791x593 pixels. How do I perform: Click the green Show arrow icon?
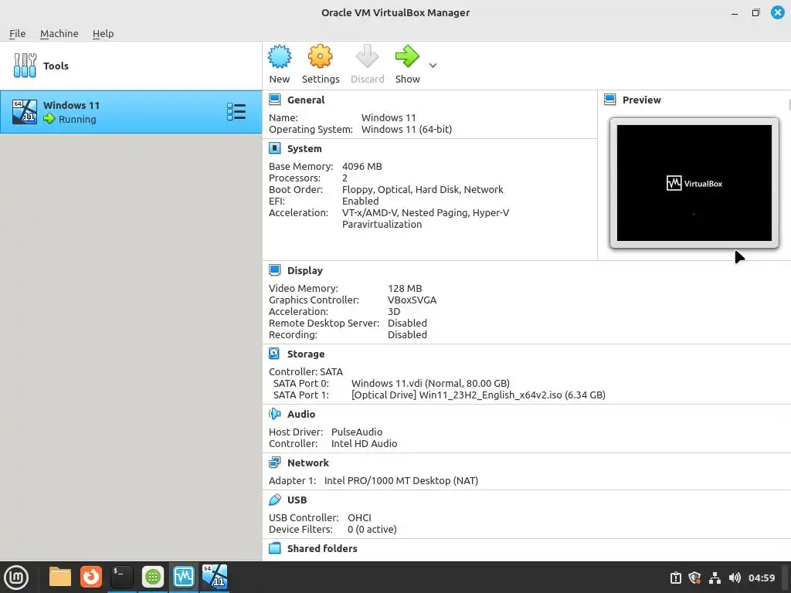[407, 57]
